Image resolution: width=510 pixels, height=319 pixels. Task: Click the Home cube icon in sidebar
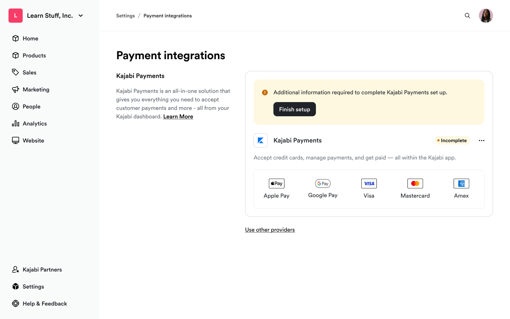click(x=16, y=38)
